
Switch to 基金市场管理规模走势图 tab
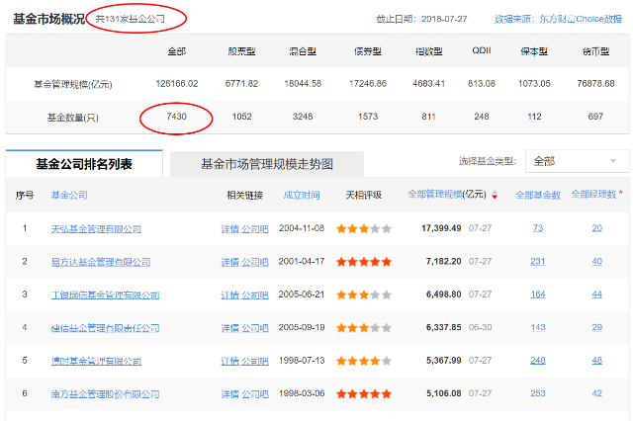click(267, 164)
